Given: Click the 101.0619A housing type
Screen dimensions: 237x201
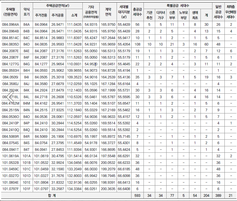Looking at the screenshot, I should click(x=11, y=156).
